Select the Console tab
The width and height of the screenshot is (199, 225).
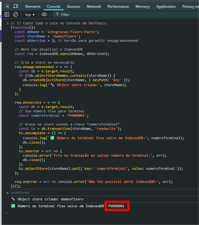(x=54, y=6)
